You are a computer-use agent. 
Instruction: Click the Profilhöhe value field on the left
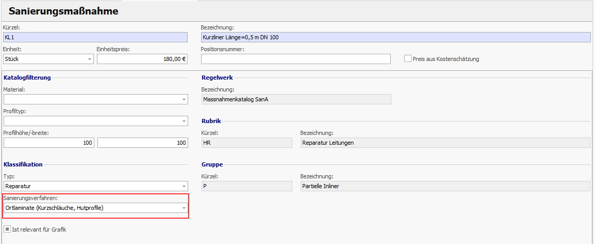coord(49,143)
